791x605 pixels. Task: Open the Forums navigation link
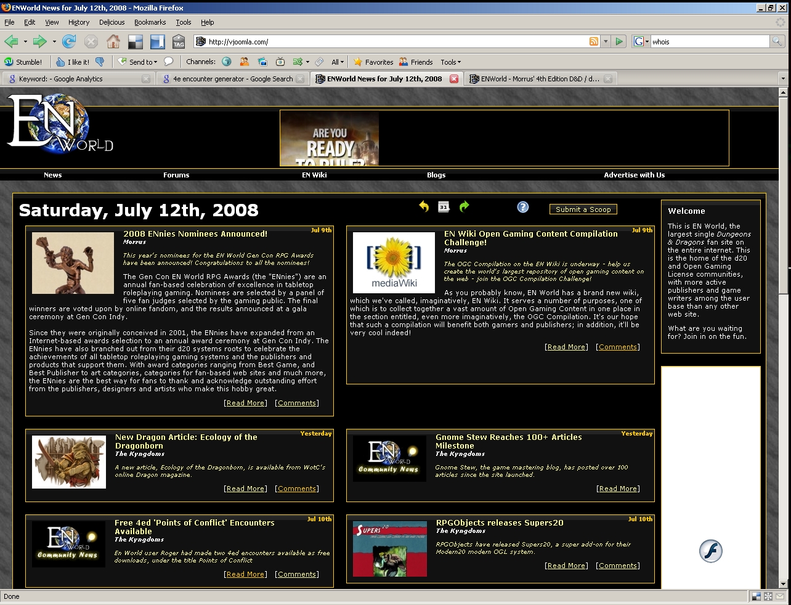(x=176, y=175)
